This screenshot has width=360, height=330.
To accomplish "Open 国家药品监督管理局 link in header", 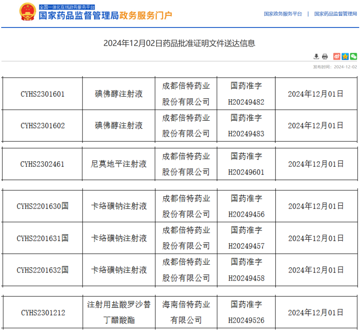I will [x=335, y=14].
